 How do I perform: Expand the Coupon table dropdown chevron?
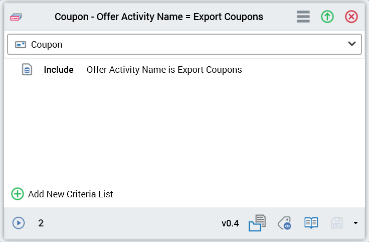(352, 44)
